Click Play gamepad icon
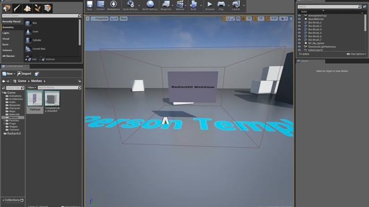Viewport: 369px width, 207px height. [221, 5]
